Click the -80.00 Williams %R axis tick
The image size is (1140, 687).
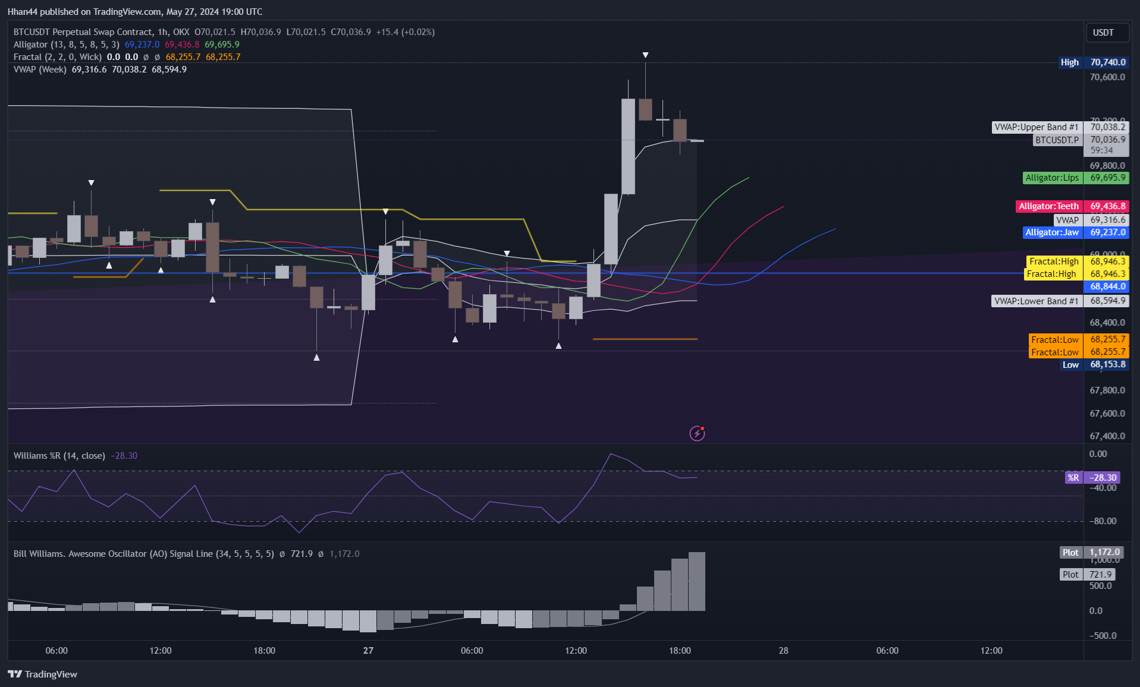coord(1103,521)
